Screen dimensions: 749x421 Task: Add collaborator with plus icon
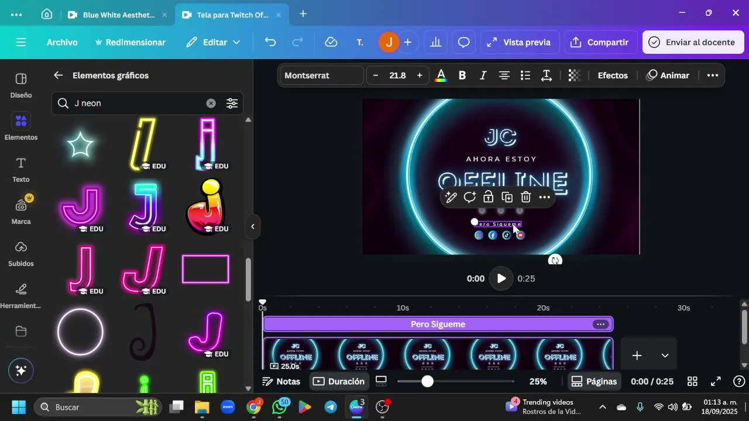point(408,42)
